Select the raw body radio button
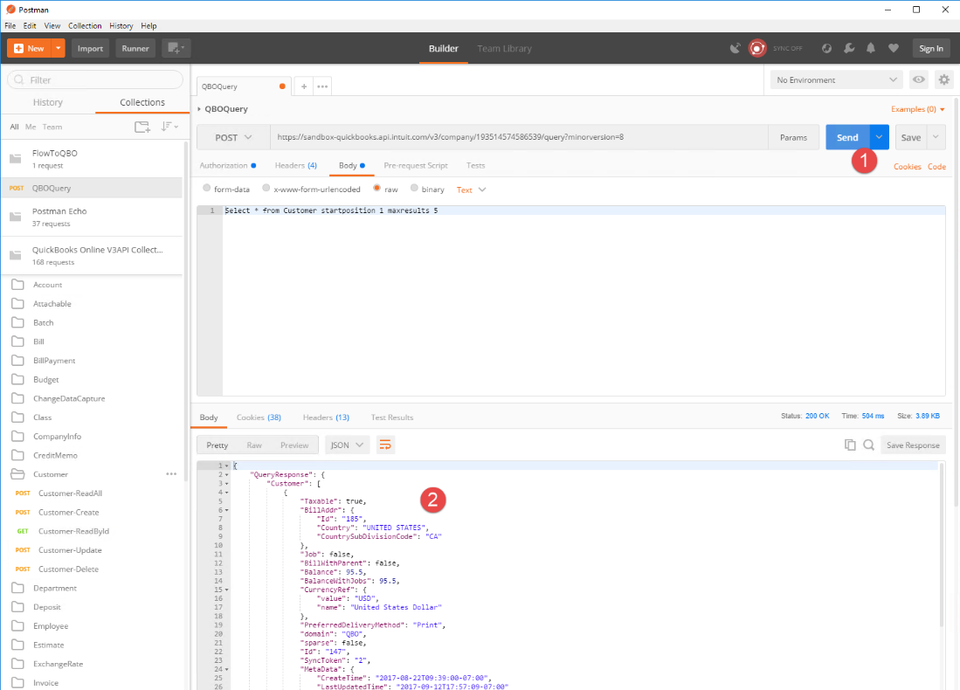960x690 pixels. point(376,189)
